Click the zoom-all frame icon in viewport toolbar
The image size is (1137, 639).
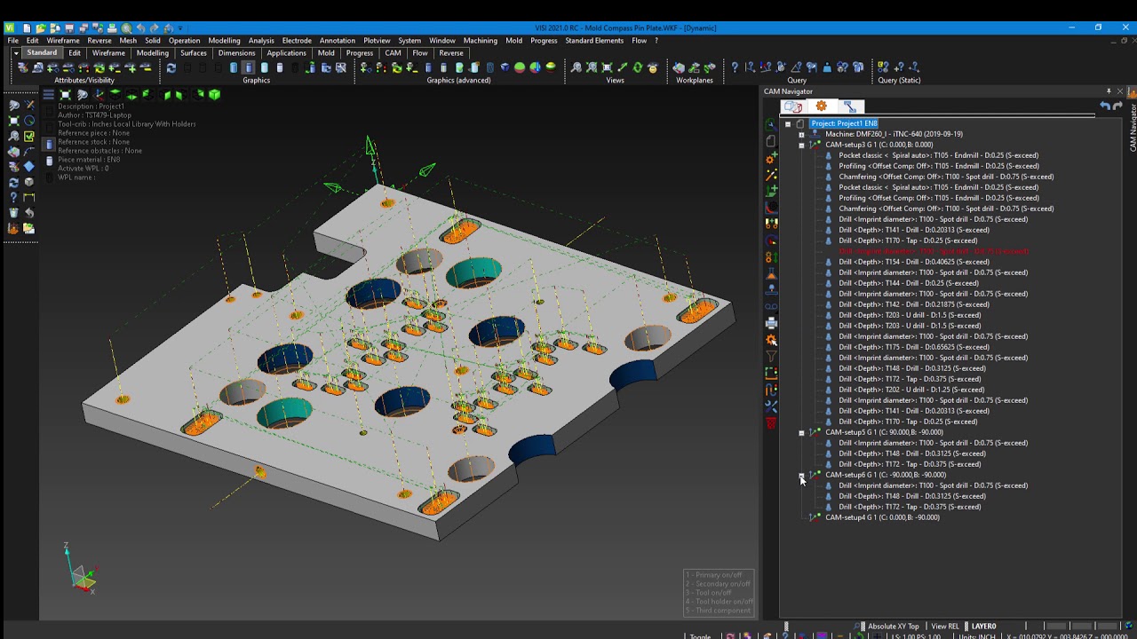click(65, 95)
